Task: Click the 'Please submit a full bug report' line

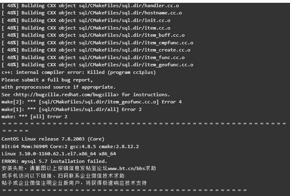Action: coord(47,80)
